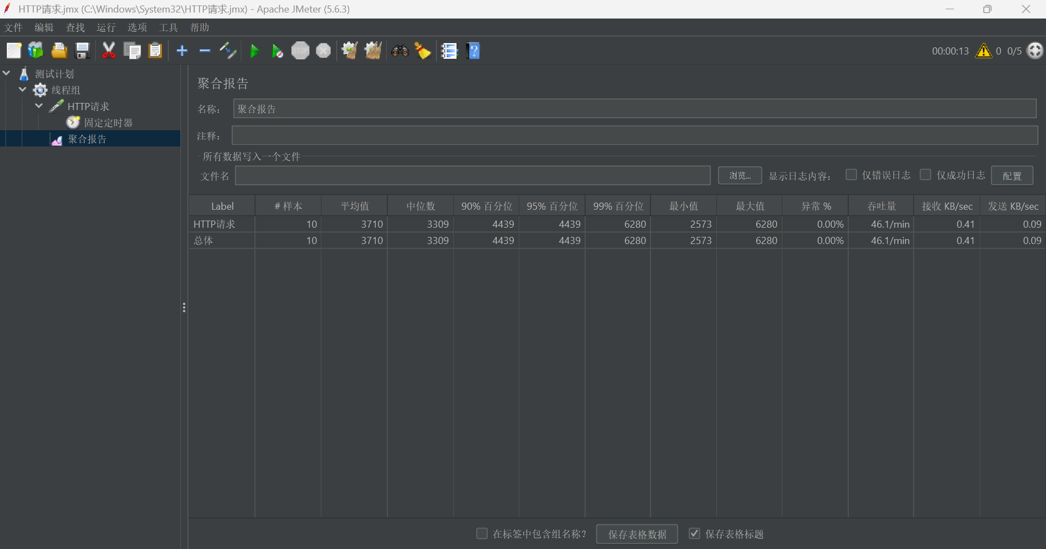Cut the selected element using scissors icon

[x=109, y=51]
